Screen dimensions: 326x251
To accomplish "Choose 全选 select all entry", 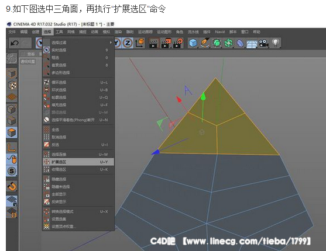I will [x=78, y=130].
